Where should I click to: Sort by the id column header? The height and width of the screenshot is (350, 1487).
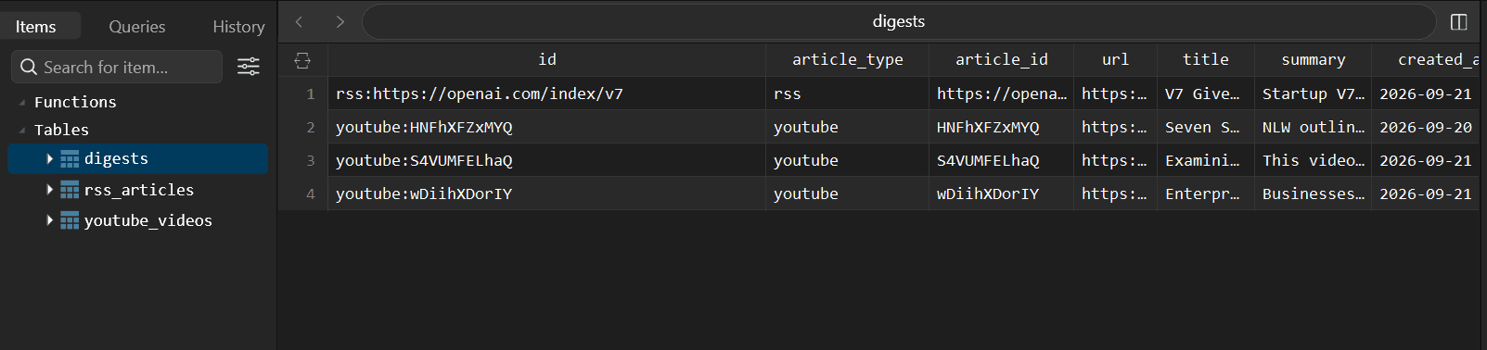[547, 60]
